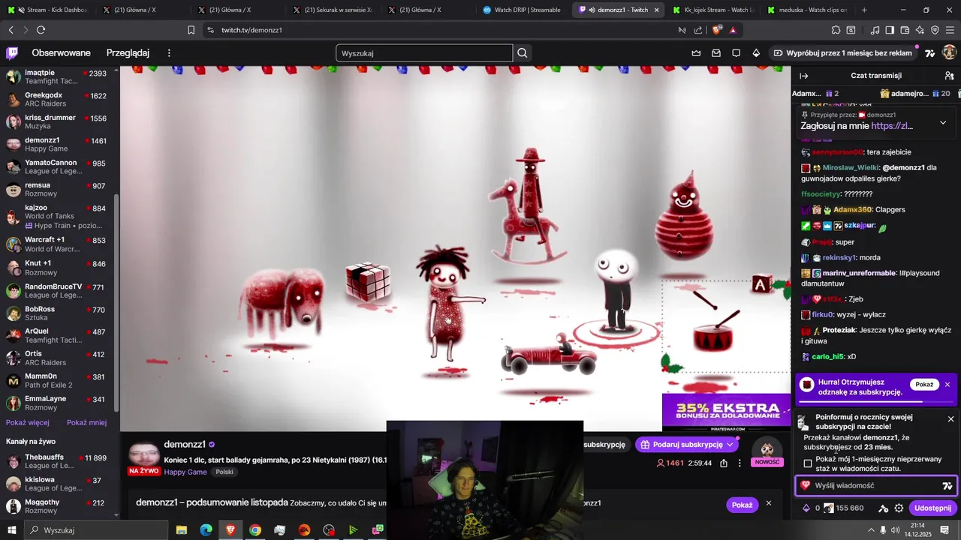Check the 1-month streak share checkbox
Screen dimensions: 961x540
[x=808, y=463]
